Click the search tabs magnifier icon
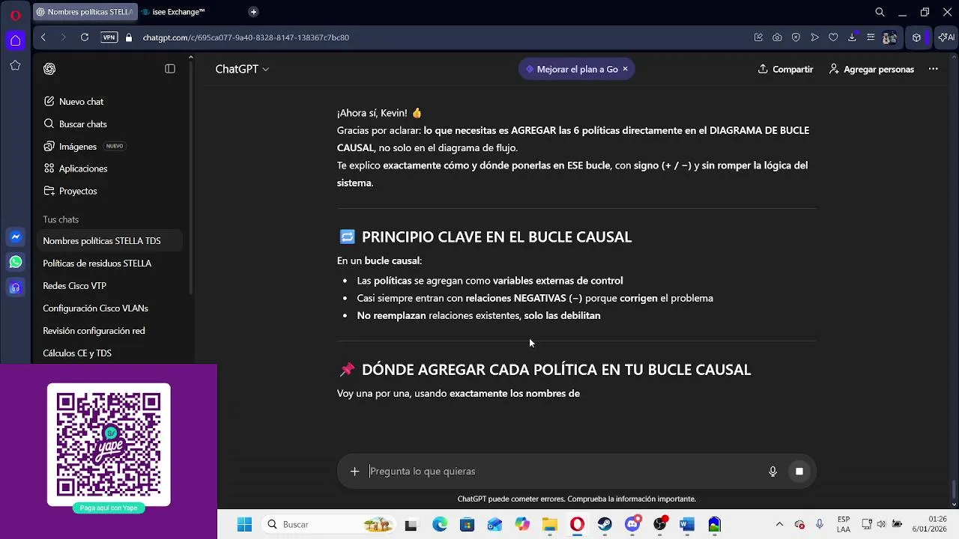Image resolution: width=959 pixels, height=539 pixels. (880, 12)
